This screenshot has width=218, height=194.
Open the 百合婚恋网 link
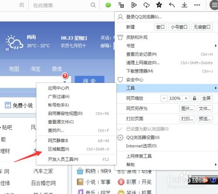pos(44,183)
